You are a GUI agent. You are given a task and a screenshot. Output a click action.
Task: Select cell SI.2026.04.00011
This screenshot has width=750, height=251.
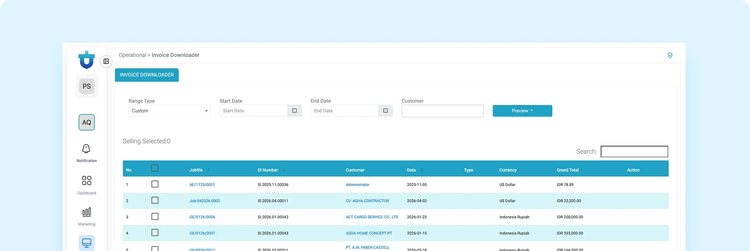click(273, 201)
